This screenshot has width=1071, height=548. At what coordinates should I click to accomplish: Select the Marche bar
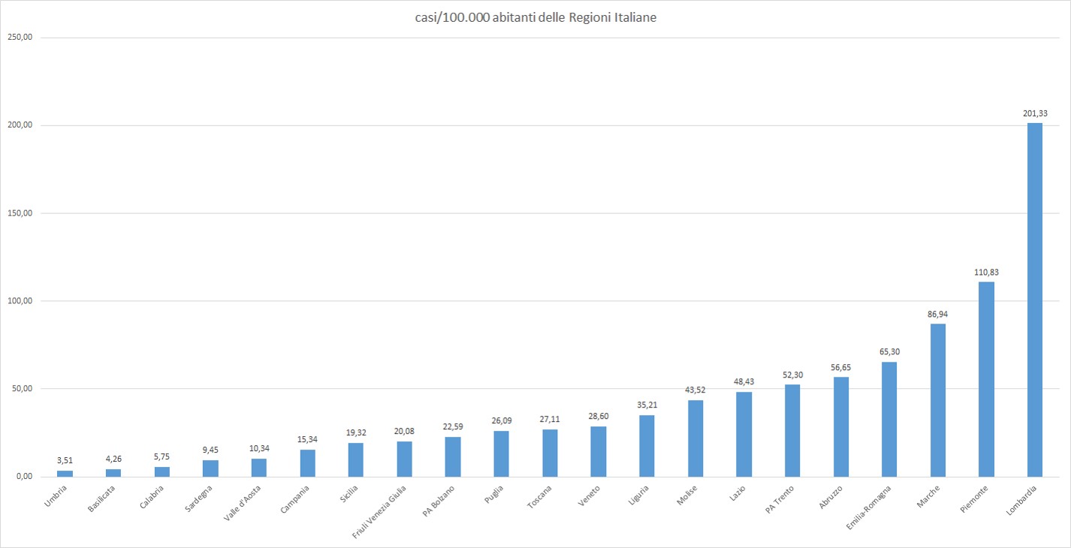938,400
